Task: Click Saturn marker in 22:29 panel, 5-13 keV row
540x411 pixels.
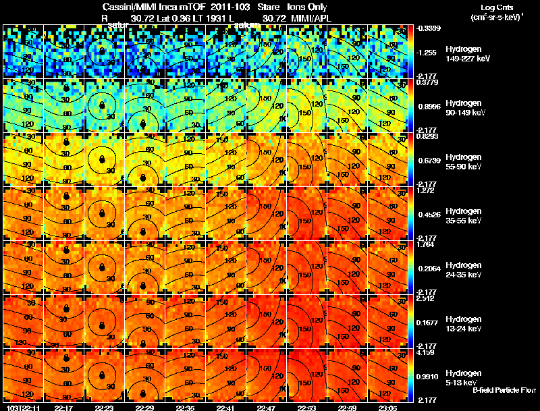Action: tap(144, 393)
